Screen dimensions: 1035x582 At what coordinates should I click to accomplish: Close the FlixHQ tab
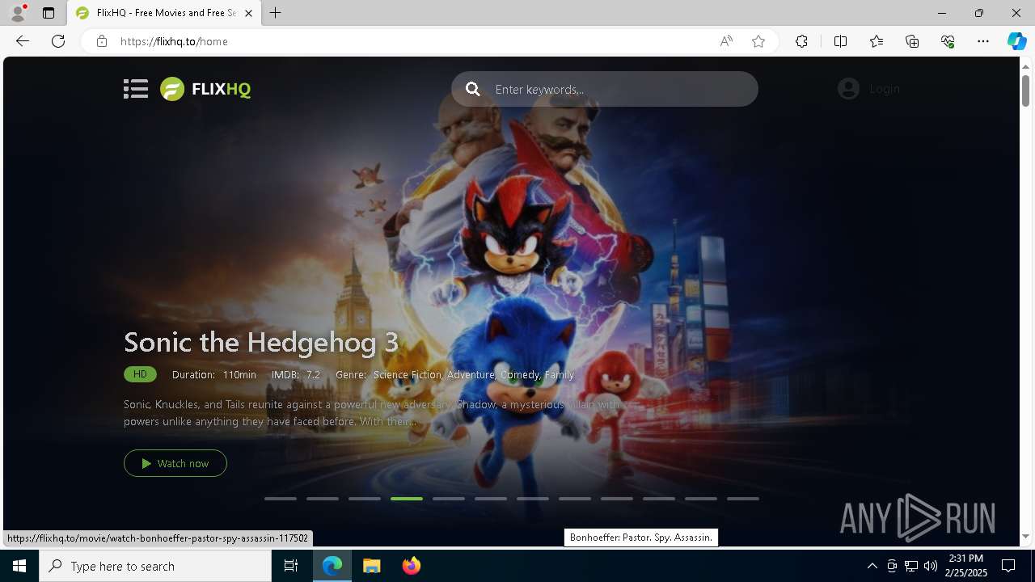[248, 13]
